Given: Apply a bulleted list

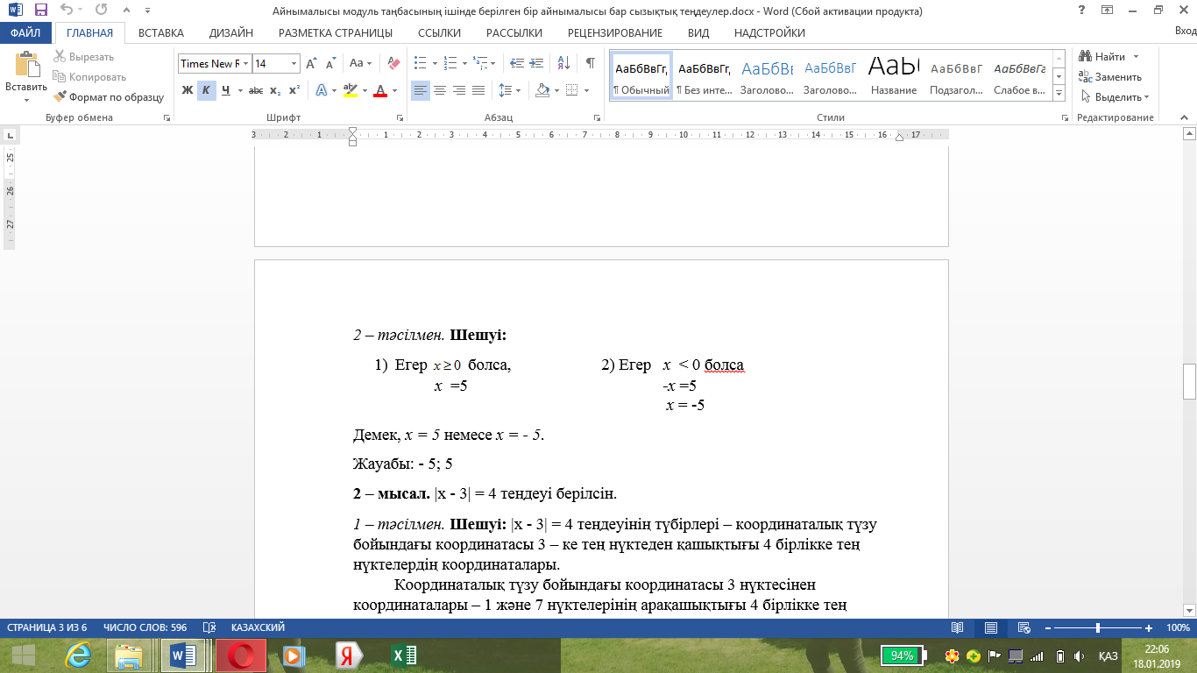Looking at the screenshot, I should click(x=420, y=64).
